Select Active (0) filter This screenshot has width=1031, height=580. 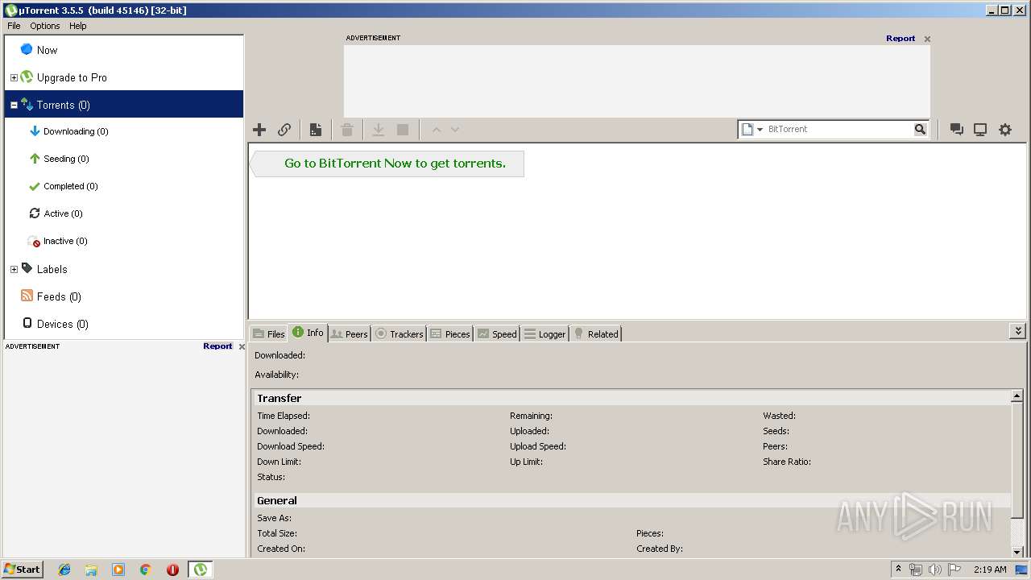pos(63,213)
